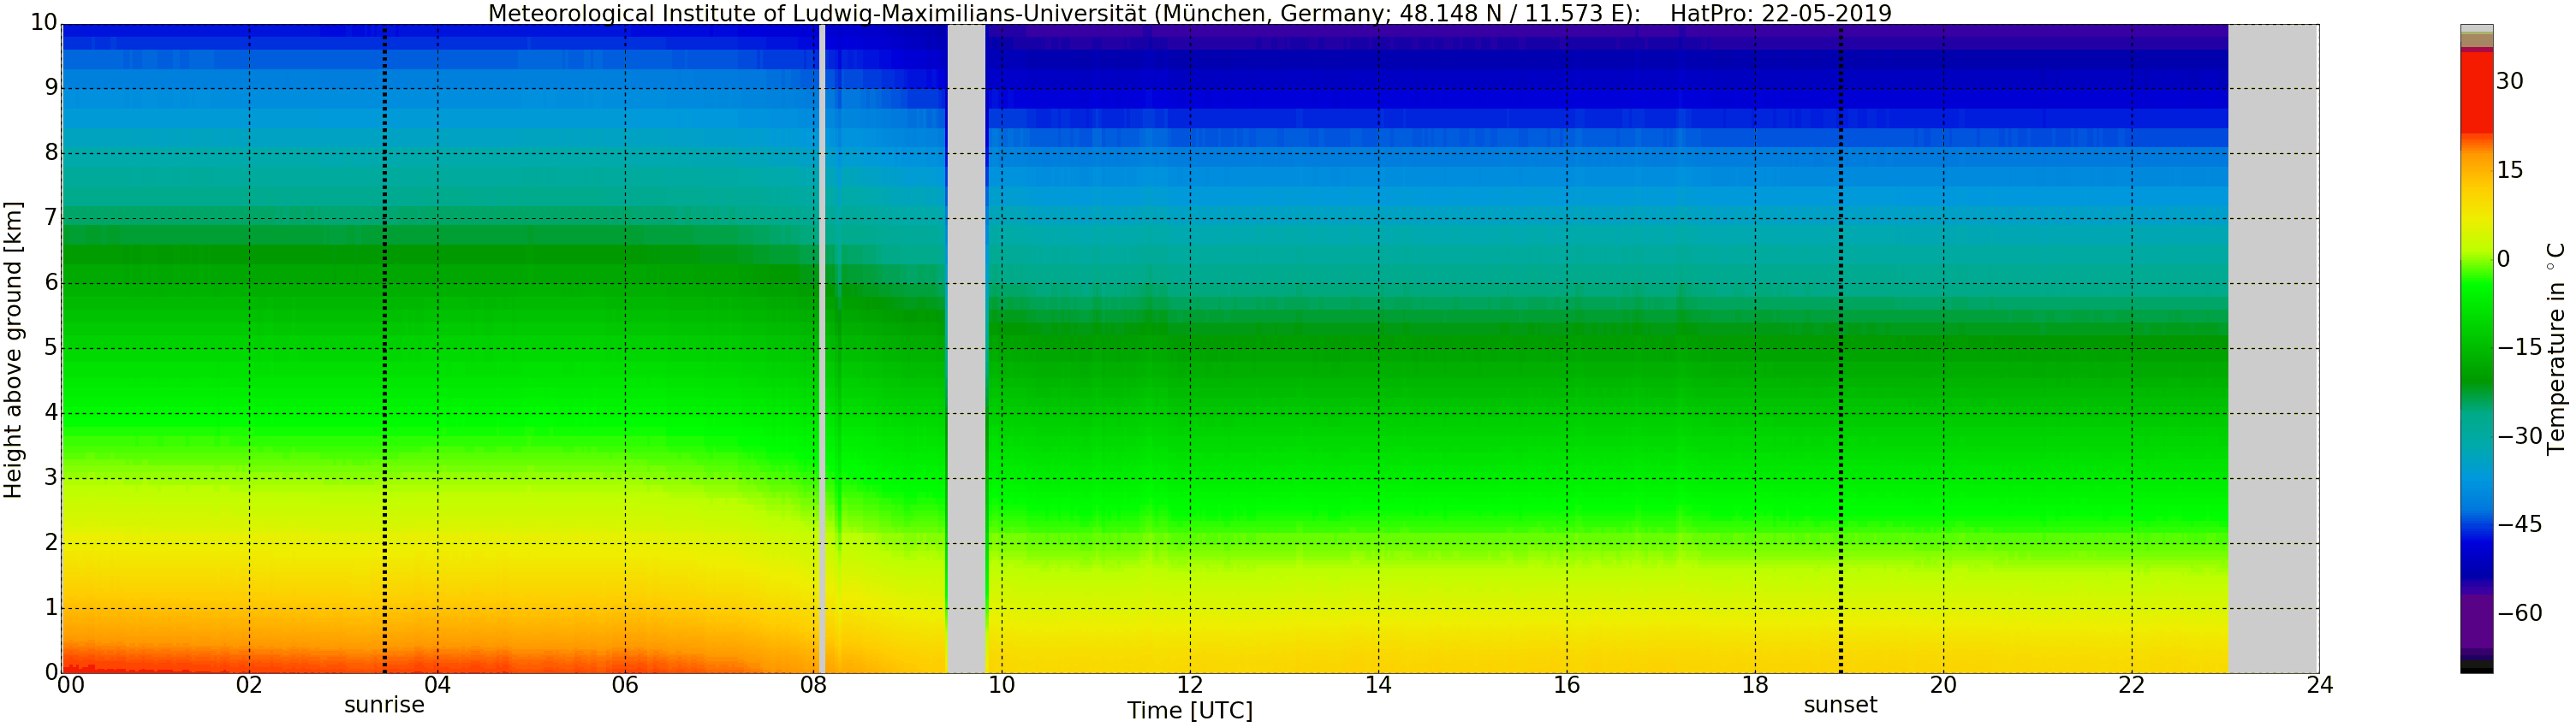Click the sunset label below the time axis
Viewport: 2576px width, 727px height.
click(x=1840, y=705)
